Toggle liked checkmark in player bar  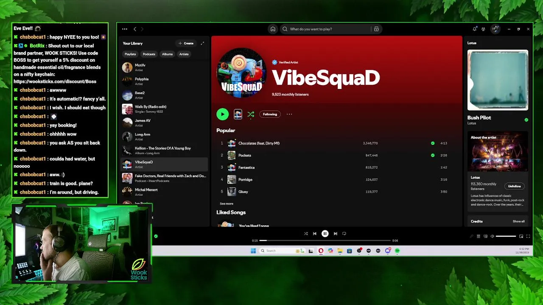tap(156, 236)
